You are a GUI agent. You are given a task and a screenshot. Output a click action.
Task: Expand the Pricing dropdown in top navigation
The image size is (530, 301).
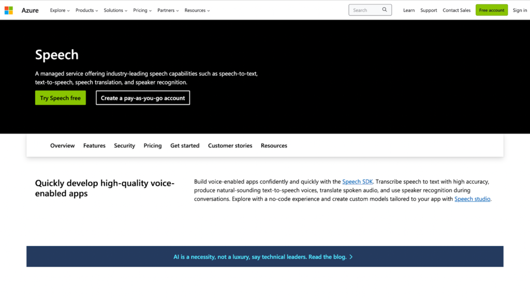tap(142, 10)
